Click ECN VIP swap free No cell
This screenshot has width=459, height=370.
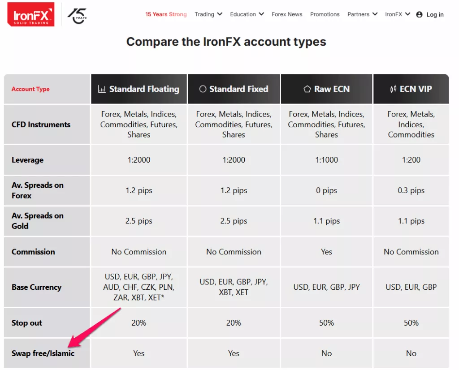tap(411, 353)
